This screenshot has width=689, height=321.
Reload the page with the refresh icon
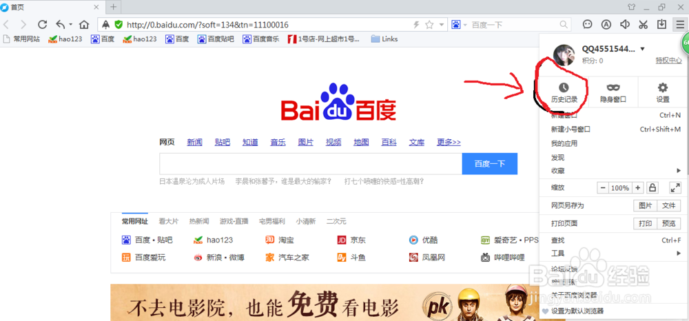[x=42, y=25]
